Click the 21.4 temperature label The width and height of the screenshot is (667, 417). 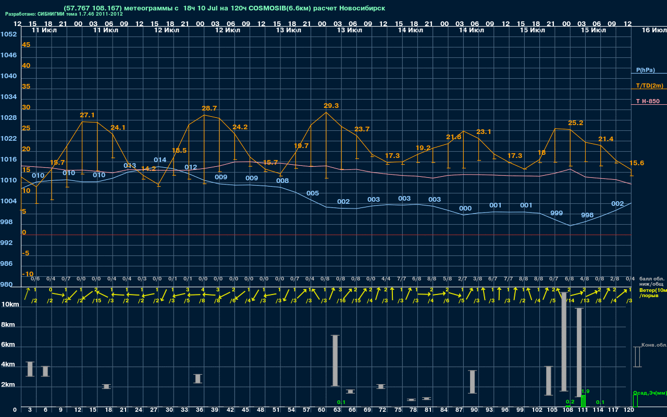click(606, 139)
